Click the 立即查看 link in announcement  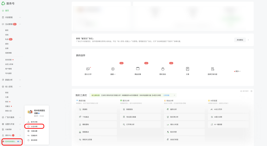pyautogui.click(x=166, y=95)
